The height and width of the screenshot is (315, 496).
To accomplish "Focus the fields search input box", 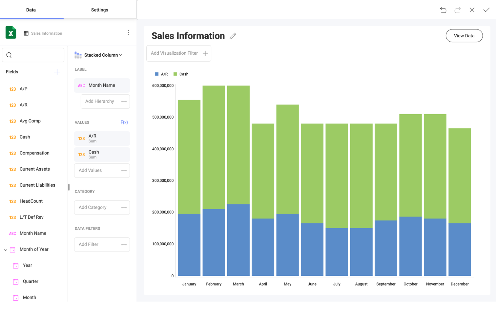I will (33, 55).
